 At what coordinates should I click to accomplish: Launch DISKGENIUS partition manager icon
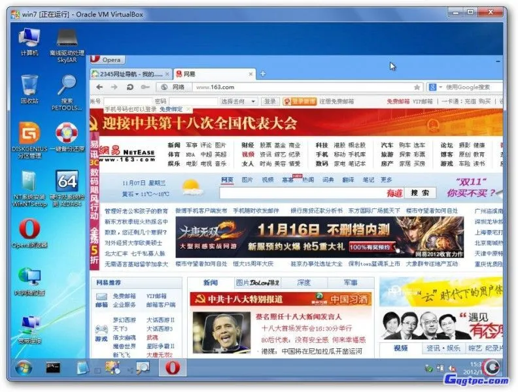tap(29, 140)
